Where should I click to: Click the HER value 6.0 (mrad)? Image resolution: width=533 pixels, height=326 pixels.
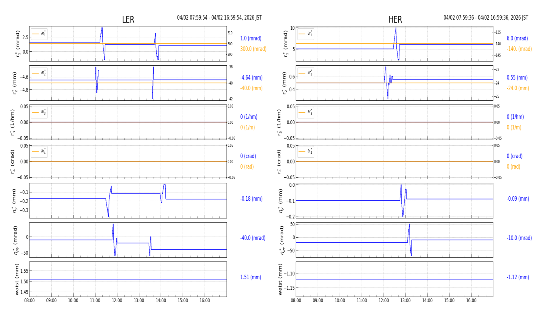[517, 38]
